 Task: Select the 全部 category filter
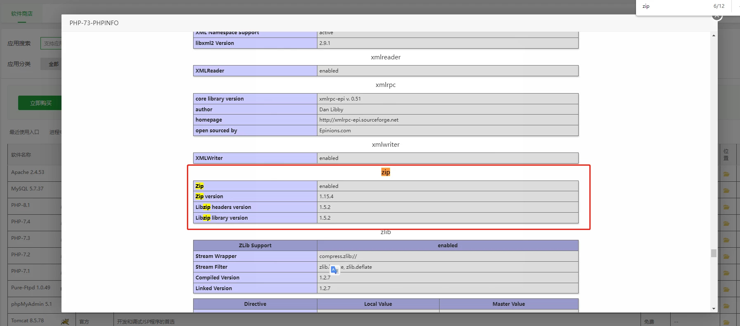pyautogui.click(x=53, y=64)
